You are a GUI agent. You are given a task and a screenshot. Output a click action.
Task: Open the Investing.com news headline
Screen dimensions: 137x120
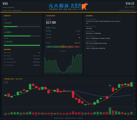coord(89,28)
